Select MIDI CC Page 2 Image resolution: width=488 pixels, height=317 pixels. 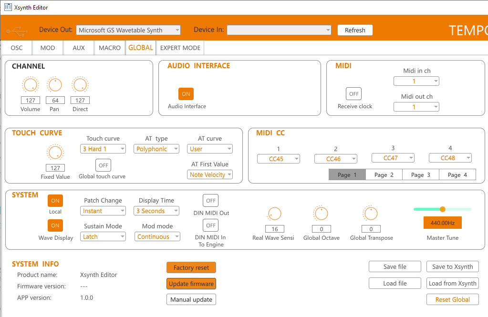384,175
